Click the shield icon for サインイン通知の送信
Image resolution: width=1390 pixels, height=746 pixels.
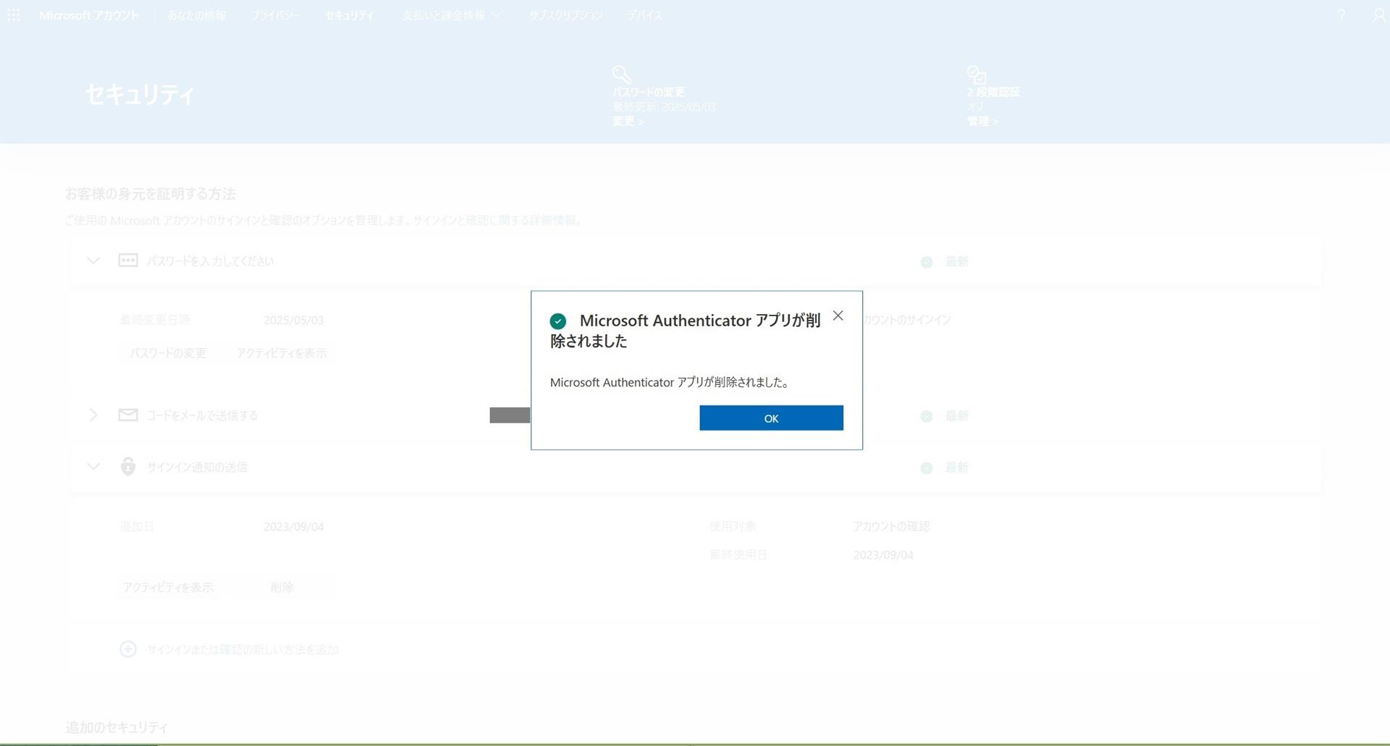(127, 467)
